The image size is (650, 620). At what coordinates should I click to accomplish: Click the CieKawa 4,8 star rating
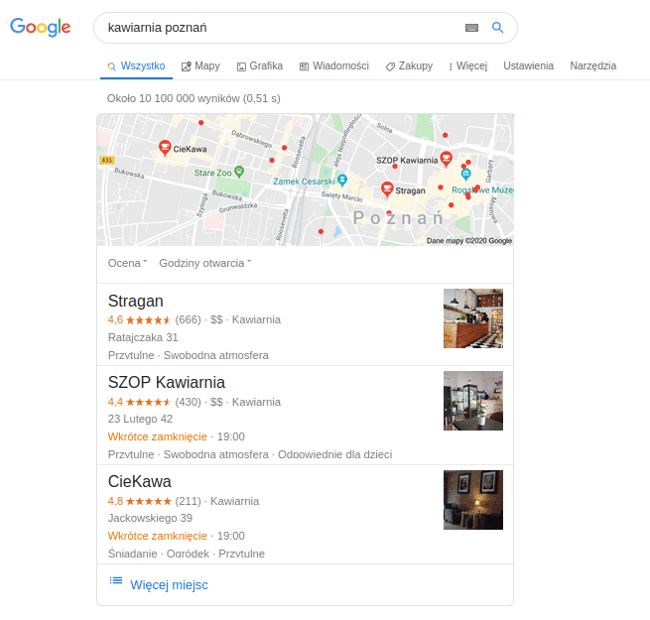[139, 502]
